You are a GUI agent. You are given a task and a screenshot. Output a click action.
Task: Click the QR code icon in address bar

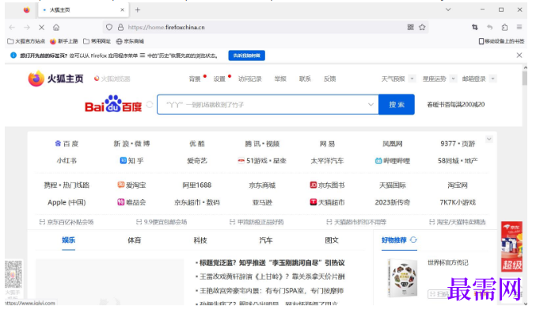(411, 27)
